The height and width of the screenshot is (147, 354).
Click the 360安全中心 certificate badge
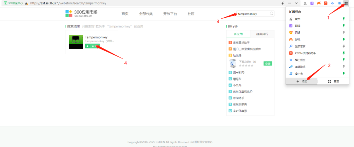(13, 3)
